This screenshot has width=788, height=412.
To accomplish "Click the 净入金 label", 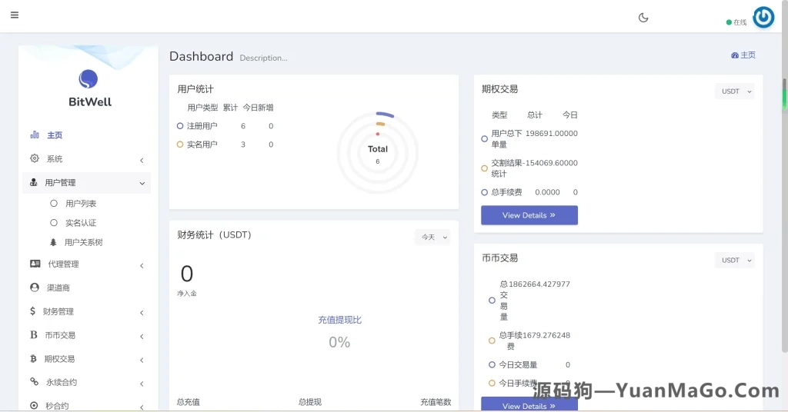I will point(187,294).
